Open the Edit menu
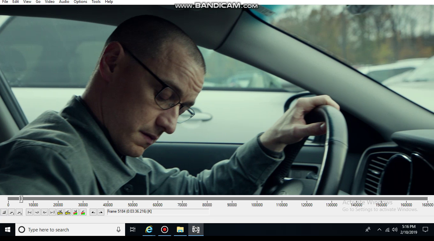434x241 pixels. (16, 2)
